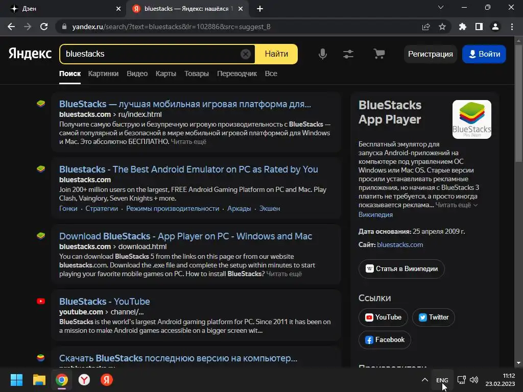523x392 pixels.
Task: Click the Войти login button
Action: [484, 54]
